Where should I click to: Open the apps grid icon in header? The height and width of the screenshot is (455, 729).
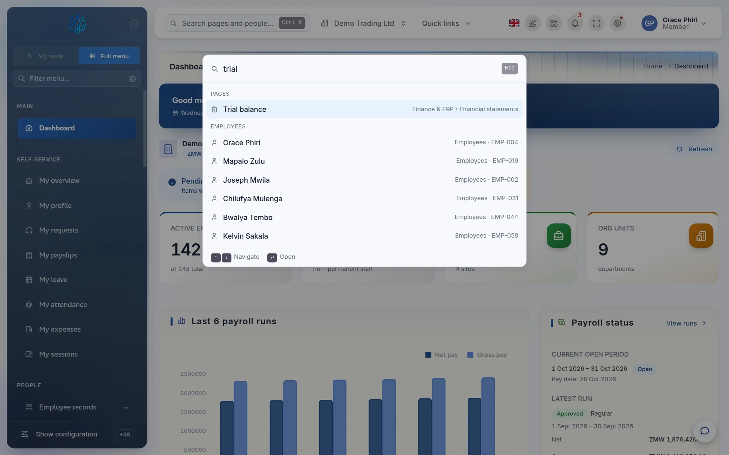pyautogui.click(x=554, y=23)
